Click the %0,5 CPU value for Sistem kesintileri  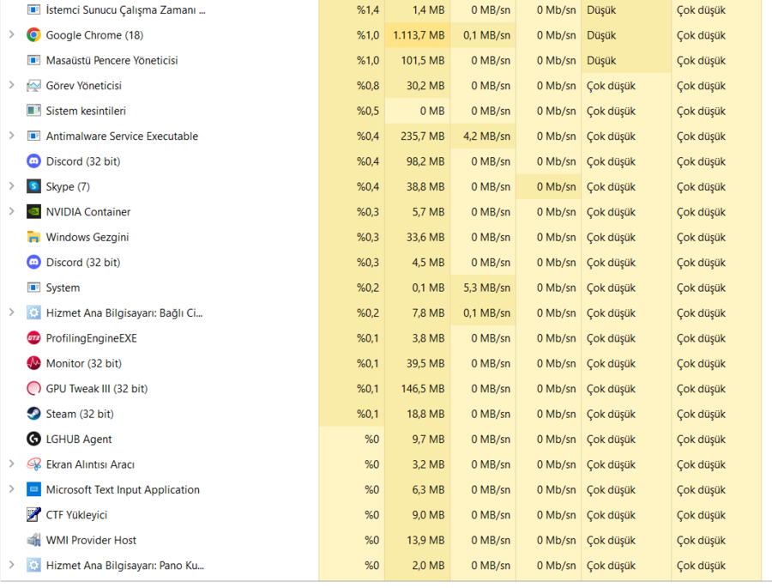pos(368,111)
